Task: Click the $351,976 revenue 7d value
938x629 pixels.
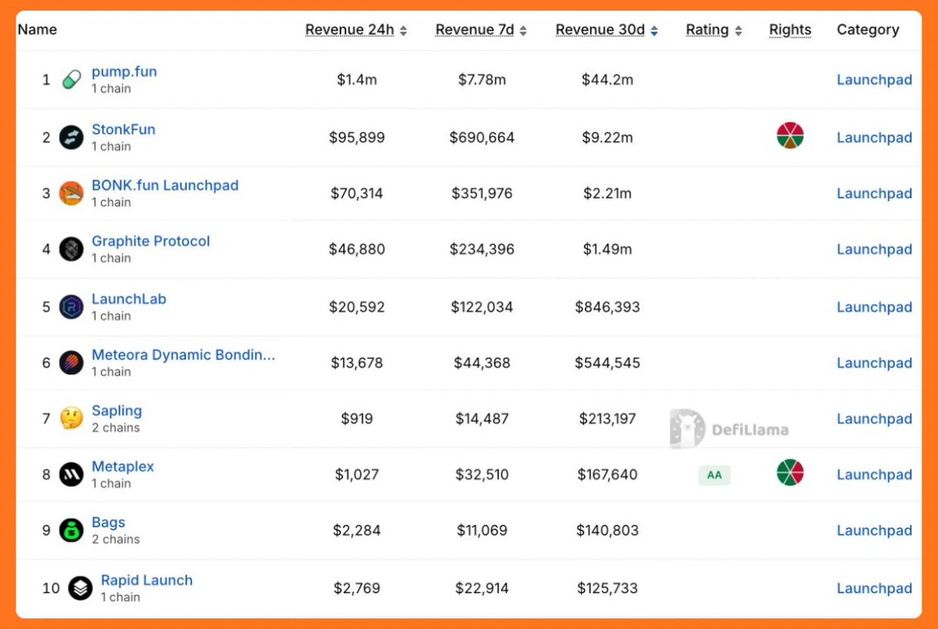Action: tap(482, 193)
